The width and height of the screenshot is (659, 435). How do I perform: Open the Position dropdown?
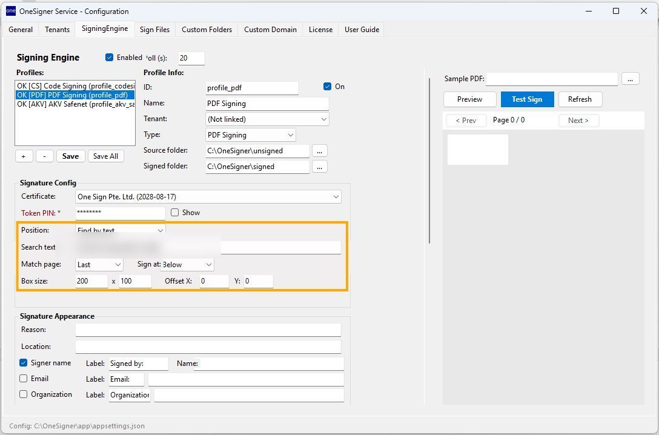click(121, 230)
